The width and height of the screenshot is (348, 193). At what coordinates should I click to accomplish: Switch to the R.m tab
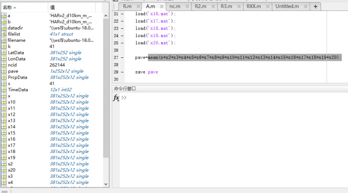pyautogui.click(x=127, y=6)
